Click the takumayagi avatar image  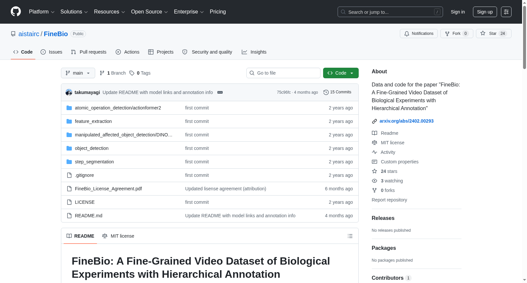[x=69, y=92]
